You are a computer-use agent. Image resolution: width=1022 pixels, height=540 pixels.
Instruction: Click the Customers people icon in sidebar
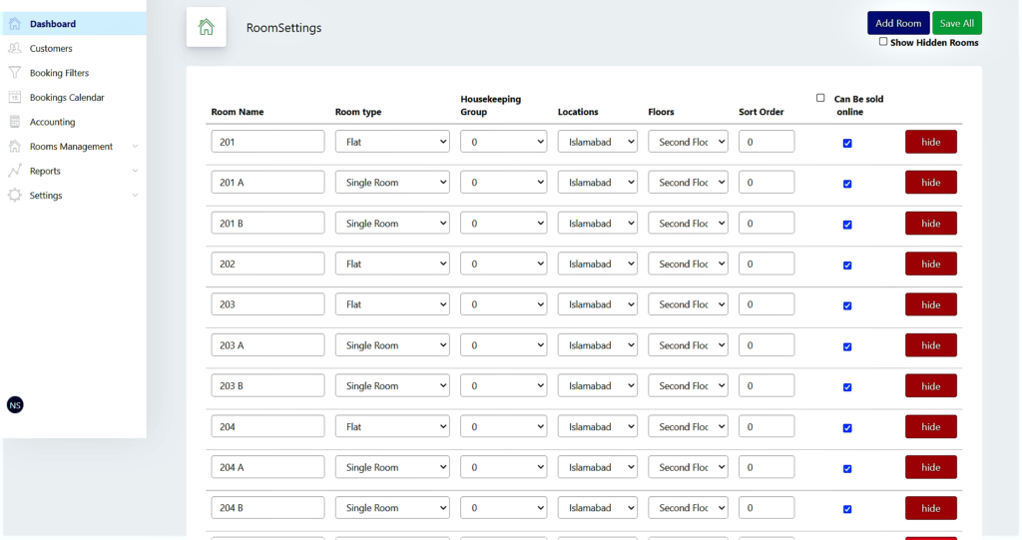[14, 48]
